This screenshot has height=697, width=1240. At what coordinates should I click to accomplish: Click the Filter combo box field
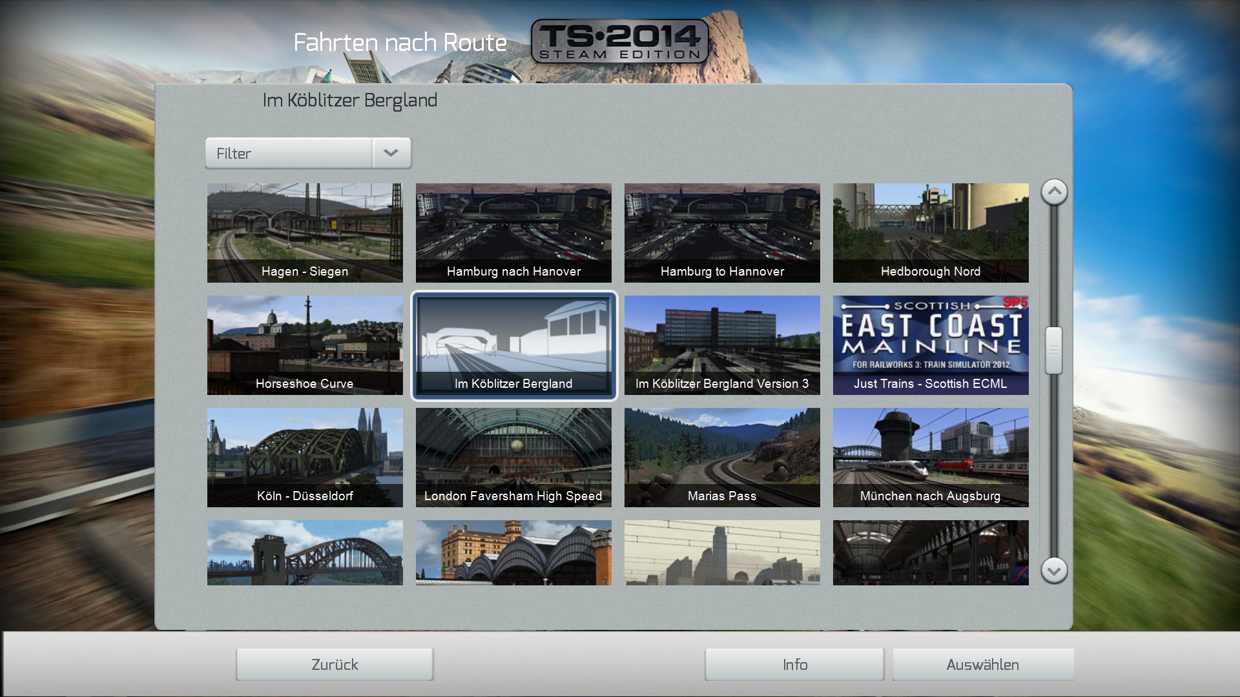coord(289,153)
